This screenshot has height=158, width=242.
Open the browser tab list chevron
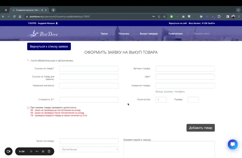tap(238, 10)
